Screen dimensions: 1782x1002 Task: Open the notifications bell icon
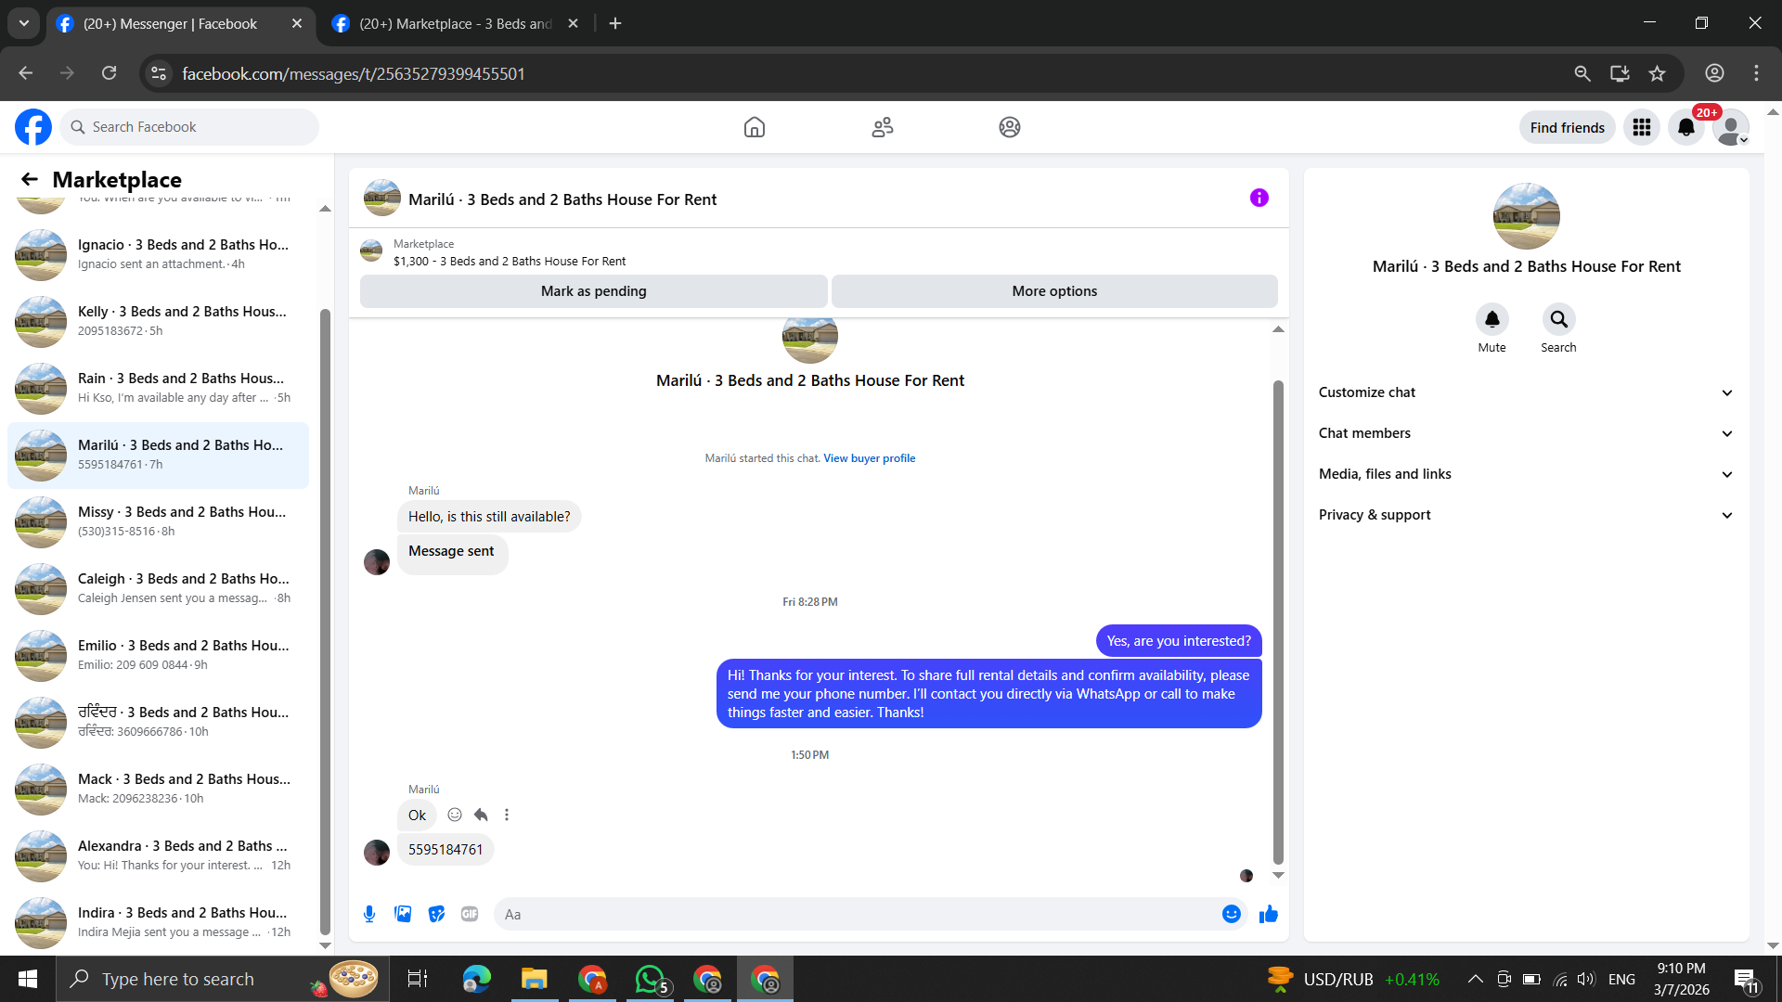1686,127
